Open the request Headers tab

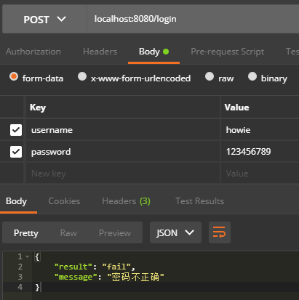point(100,52)
